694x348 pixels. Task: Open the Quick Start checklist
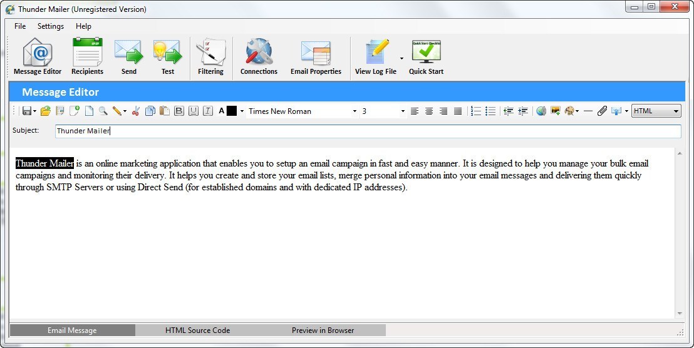pos(426,57)
